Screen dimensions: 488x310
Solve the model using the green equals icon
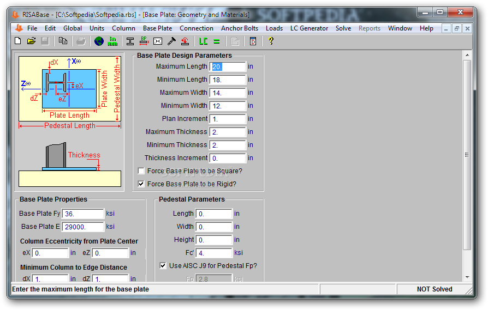pos(217,41)
